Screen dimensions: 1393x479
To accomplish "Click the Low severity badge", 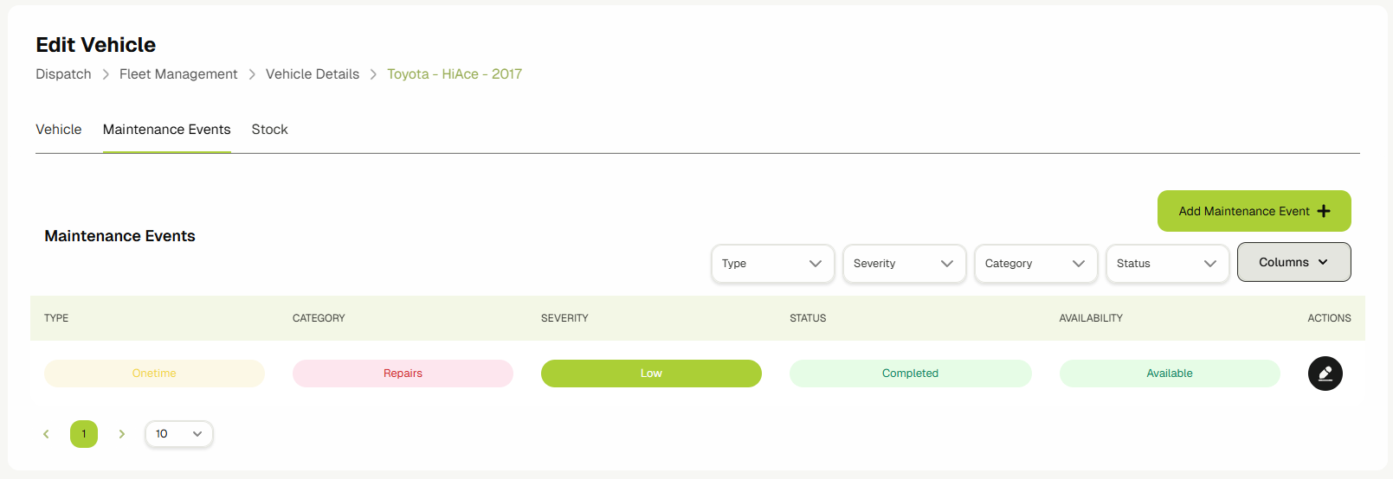I will coord(651,374).
